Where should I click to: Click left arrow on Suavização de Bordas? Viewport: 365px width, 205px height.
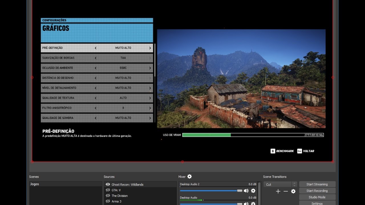point(96,58)
